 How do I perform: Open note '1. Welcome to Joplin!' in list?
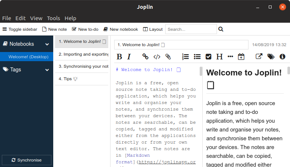(x=81, y=41)
